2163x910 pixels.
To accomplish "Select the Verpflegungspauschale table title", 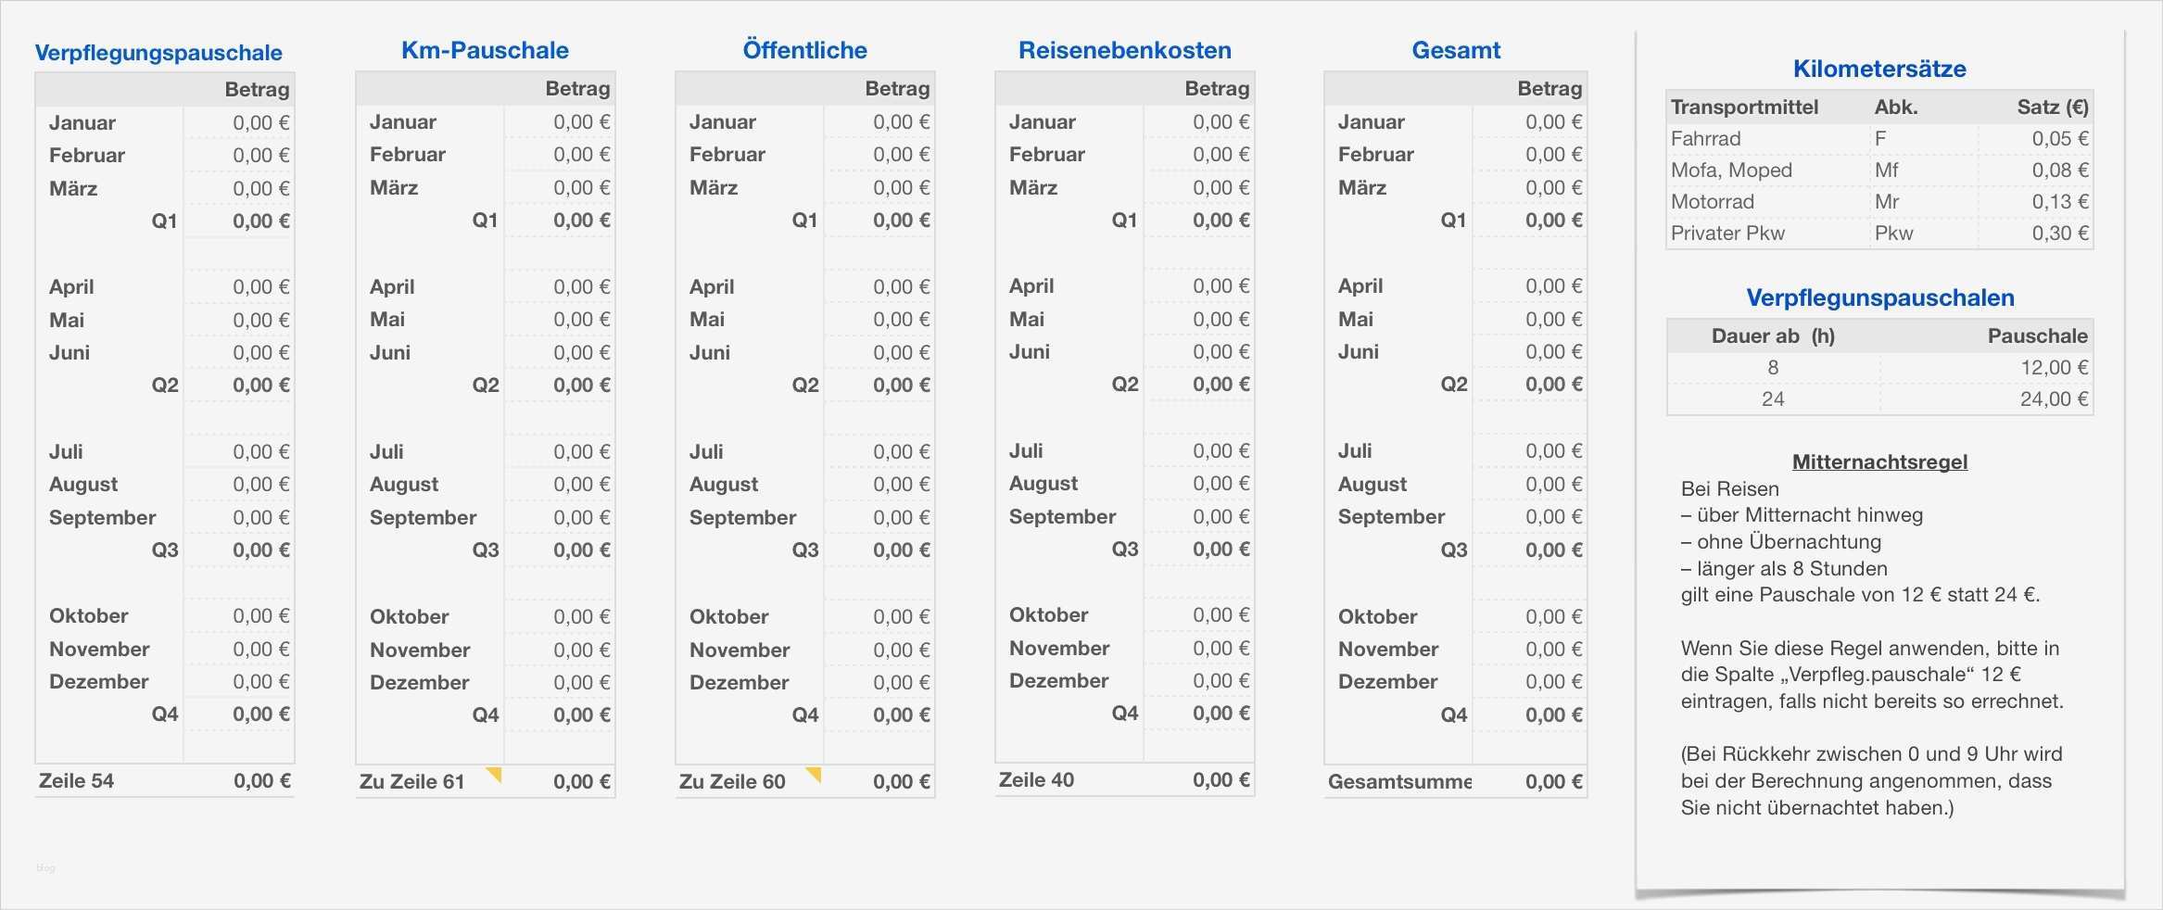I will (x=158, y=53).
